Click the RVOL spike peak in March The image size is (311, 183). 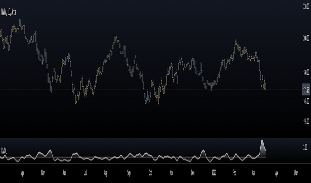(x=262, y=141)
